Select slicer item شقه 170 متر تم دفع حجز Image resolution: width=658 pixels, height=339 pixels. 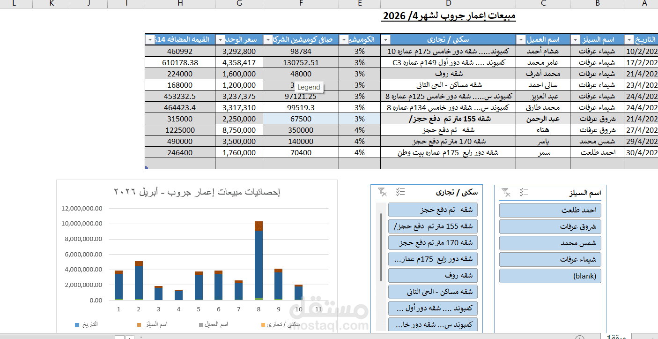[433, 242]
